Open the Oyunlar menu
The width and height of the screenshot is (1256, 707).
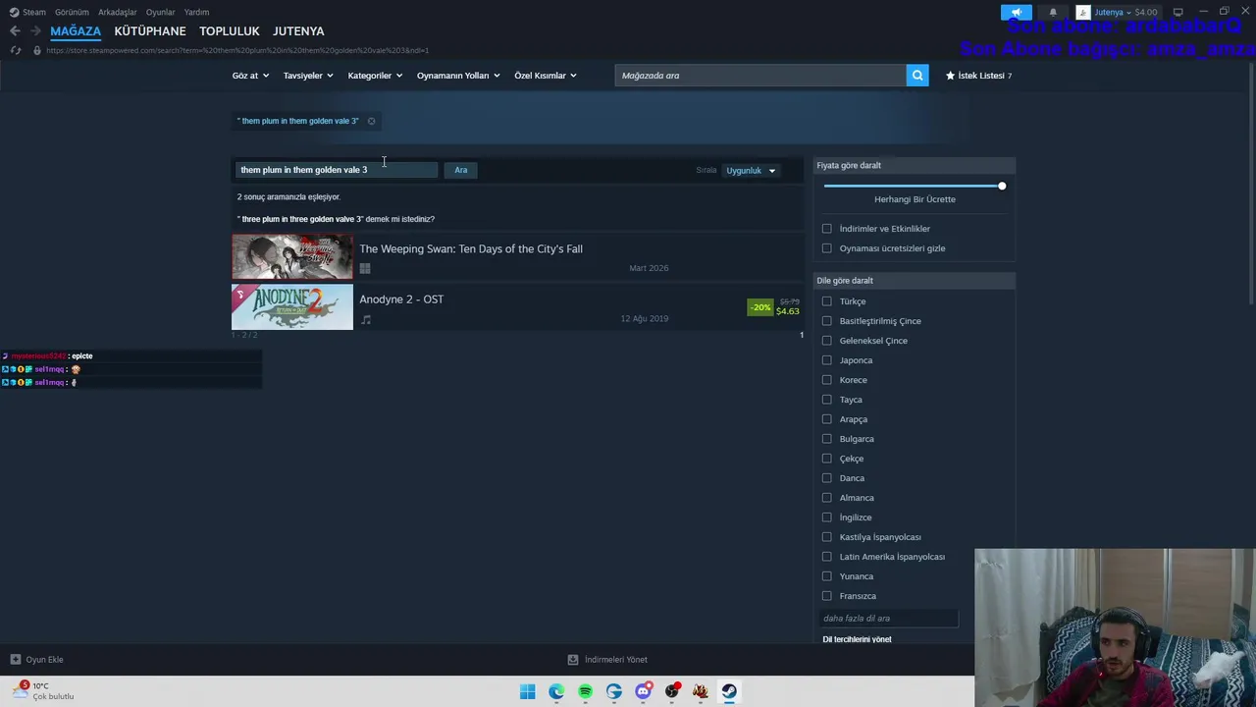click(x=160, y=12)
